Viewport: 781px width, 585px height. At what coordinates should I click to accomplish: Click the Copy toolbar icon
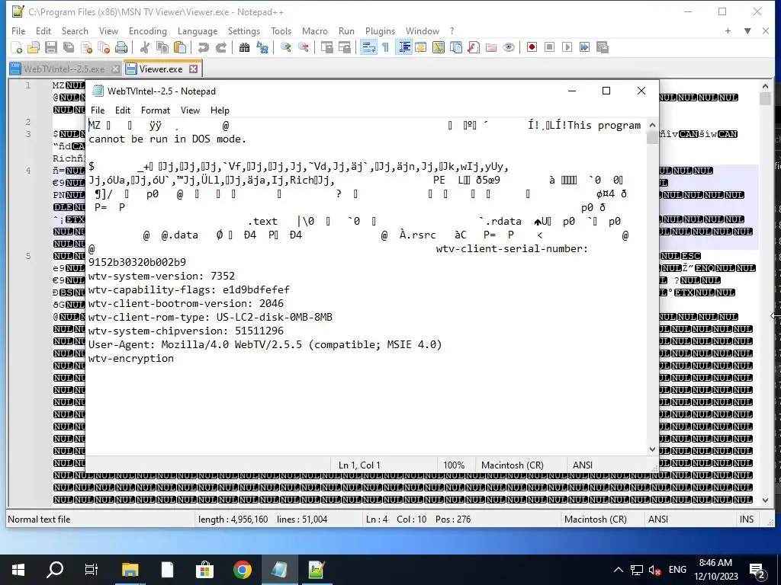click(162, 47)
